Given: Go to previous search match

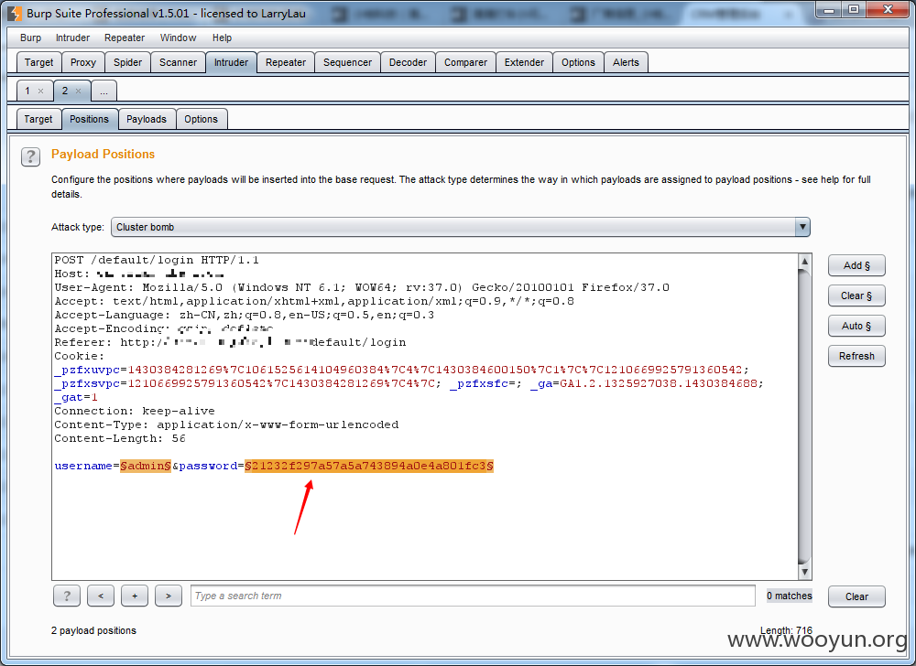Looking at the screenshot, I should [x=101, y=596].
